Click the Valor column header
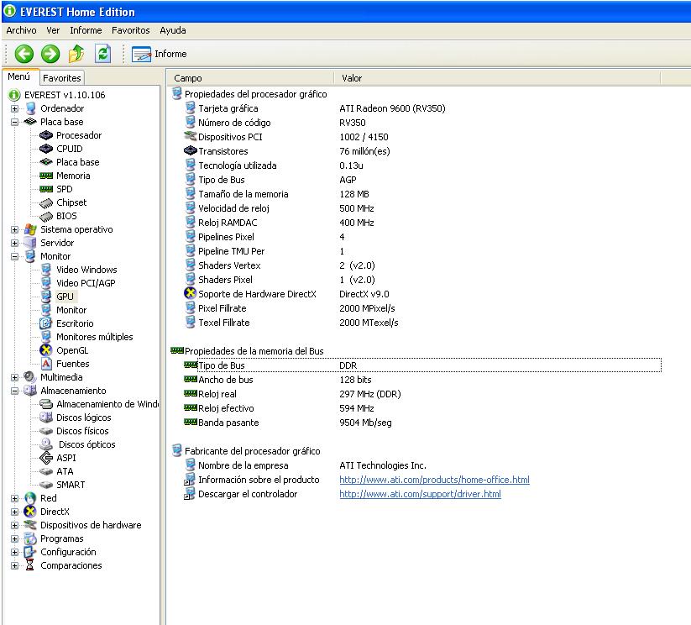This screenshot has height=625, width=691. pos(352,78)
